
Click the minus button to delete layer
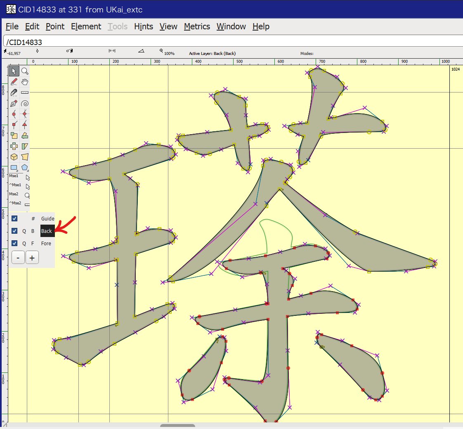pyautogui.click(x=18, y=257)
